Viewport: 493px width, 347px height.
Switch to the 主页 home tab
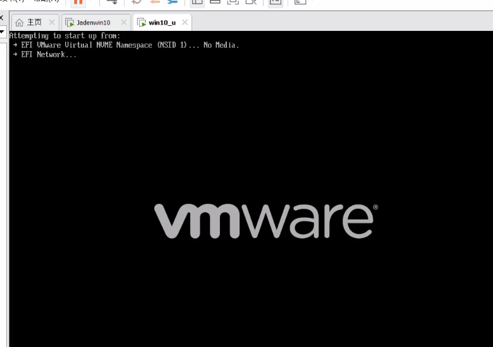pos(35,22)
